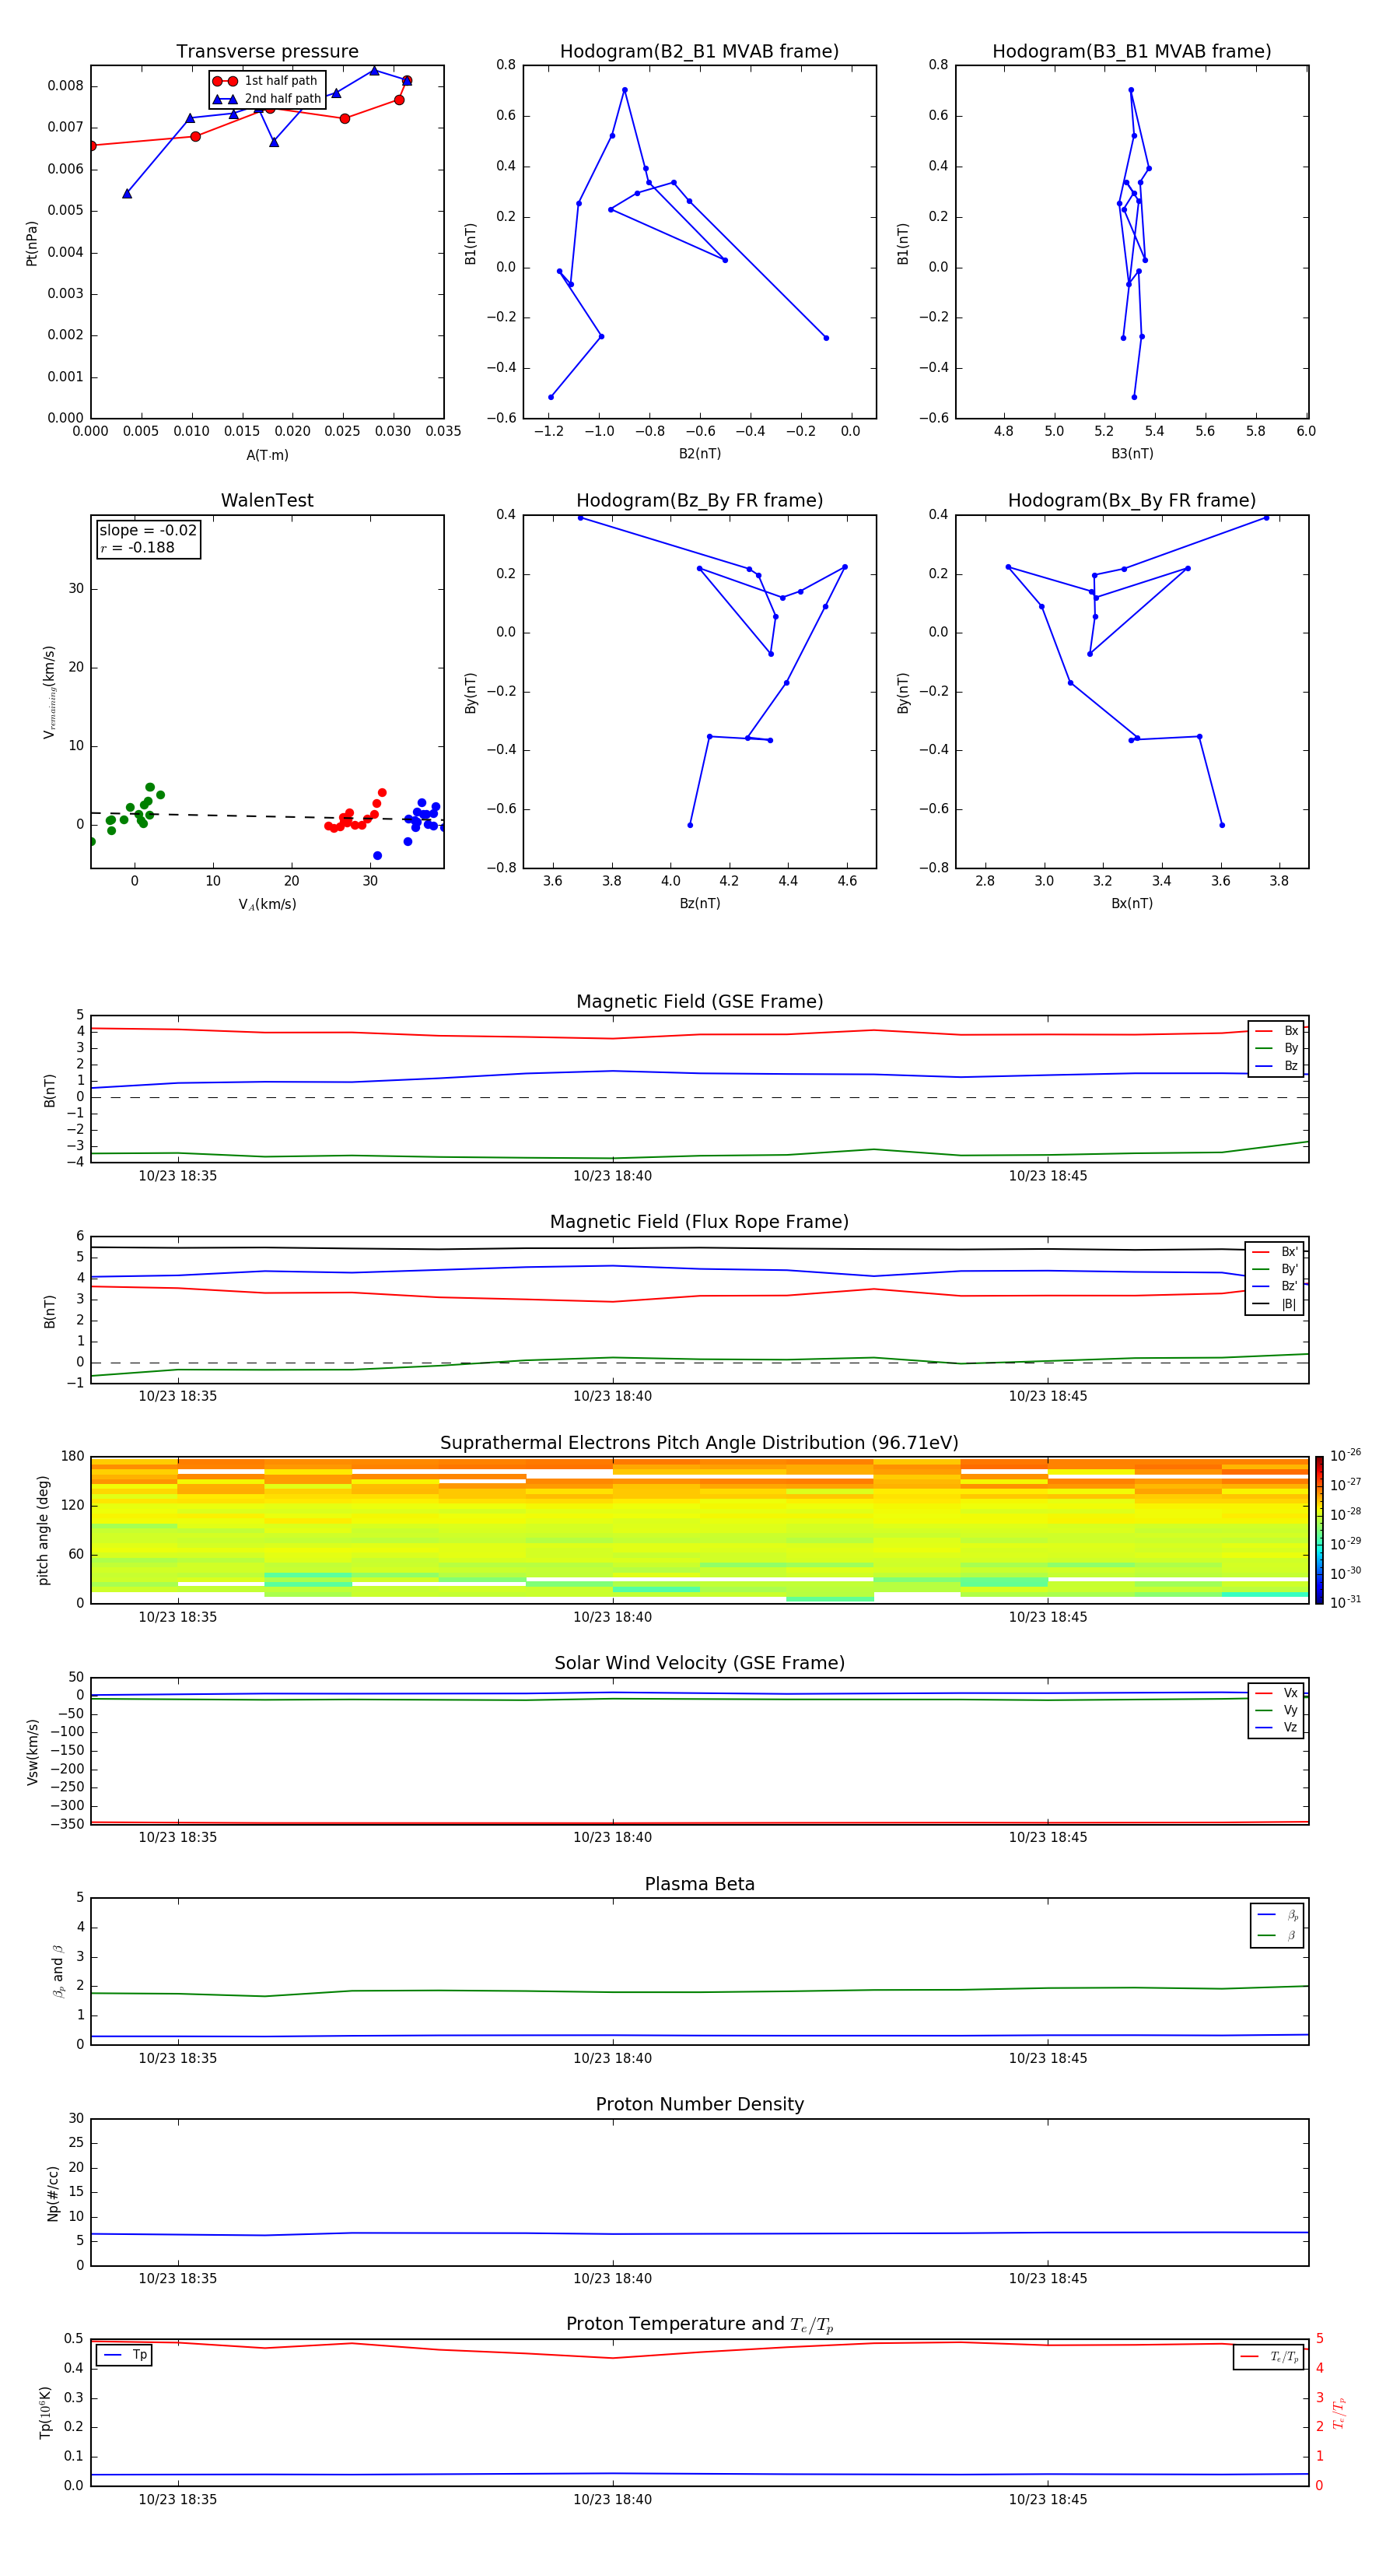Image resolution: width=1400 pixels, height=2568 pixels.
Task: Click the green By legend entry in GSE field plot
Action: pyautogui.click(x=1276, y=1047)
